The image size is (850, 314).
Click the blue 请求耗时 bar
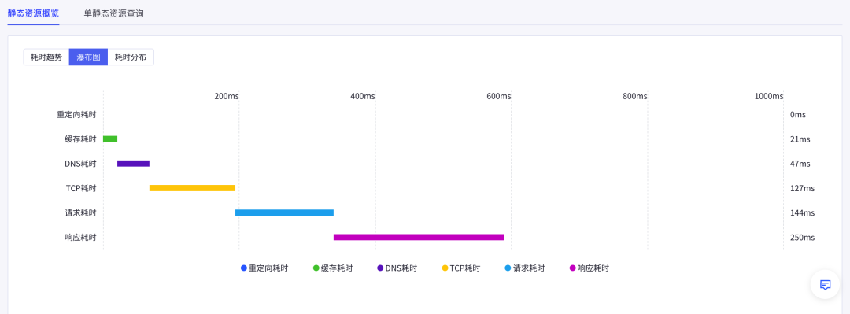point(285,212)
